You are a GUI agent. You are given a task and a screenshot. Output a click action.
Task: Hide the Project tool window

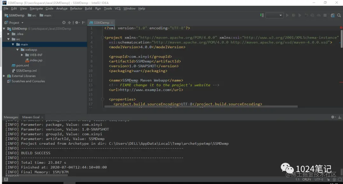[x=83, y=22]
